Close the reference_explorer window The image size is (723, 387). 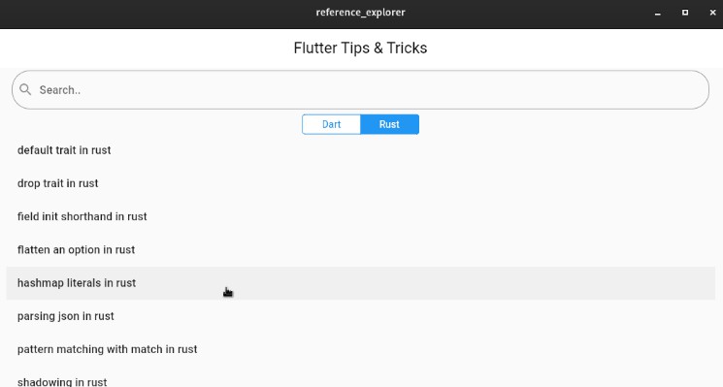coord(712,13)
